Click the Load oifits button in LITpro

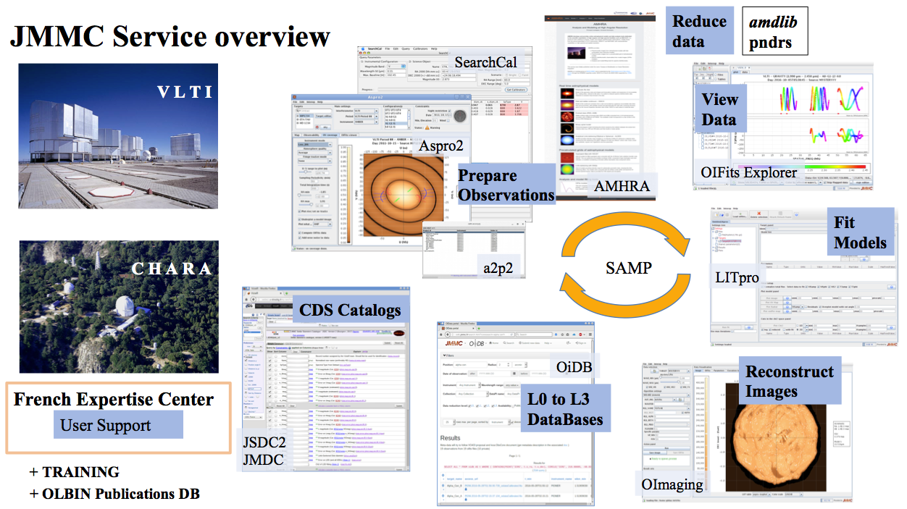pyautogui.click(x=740, y=215)
